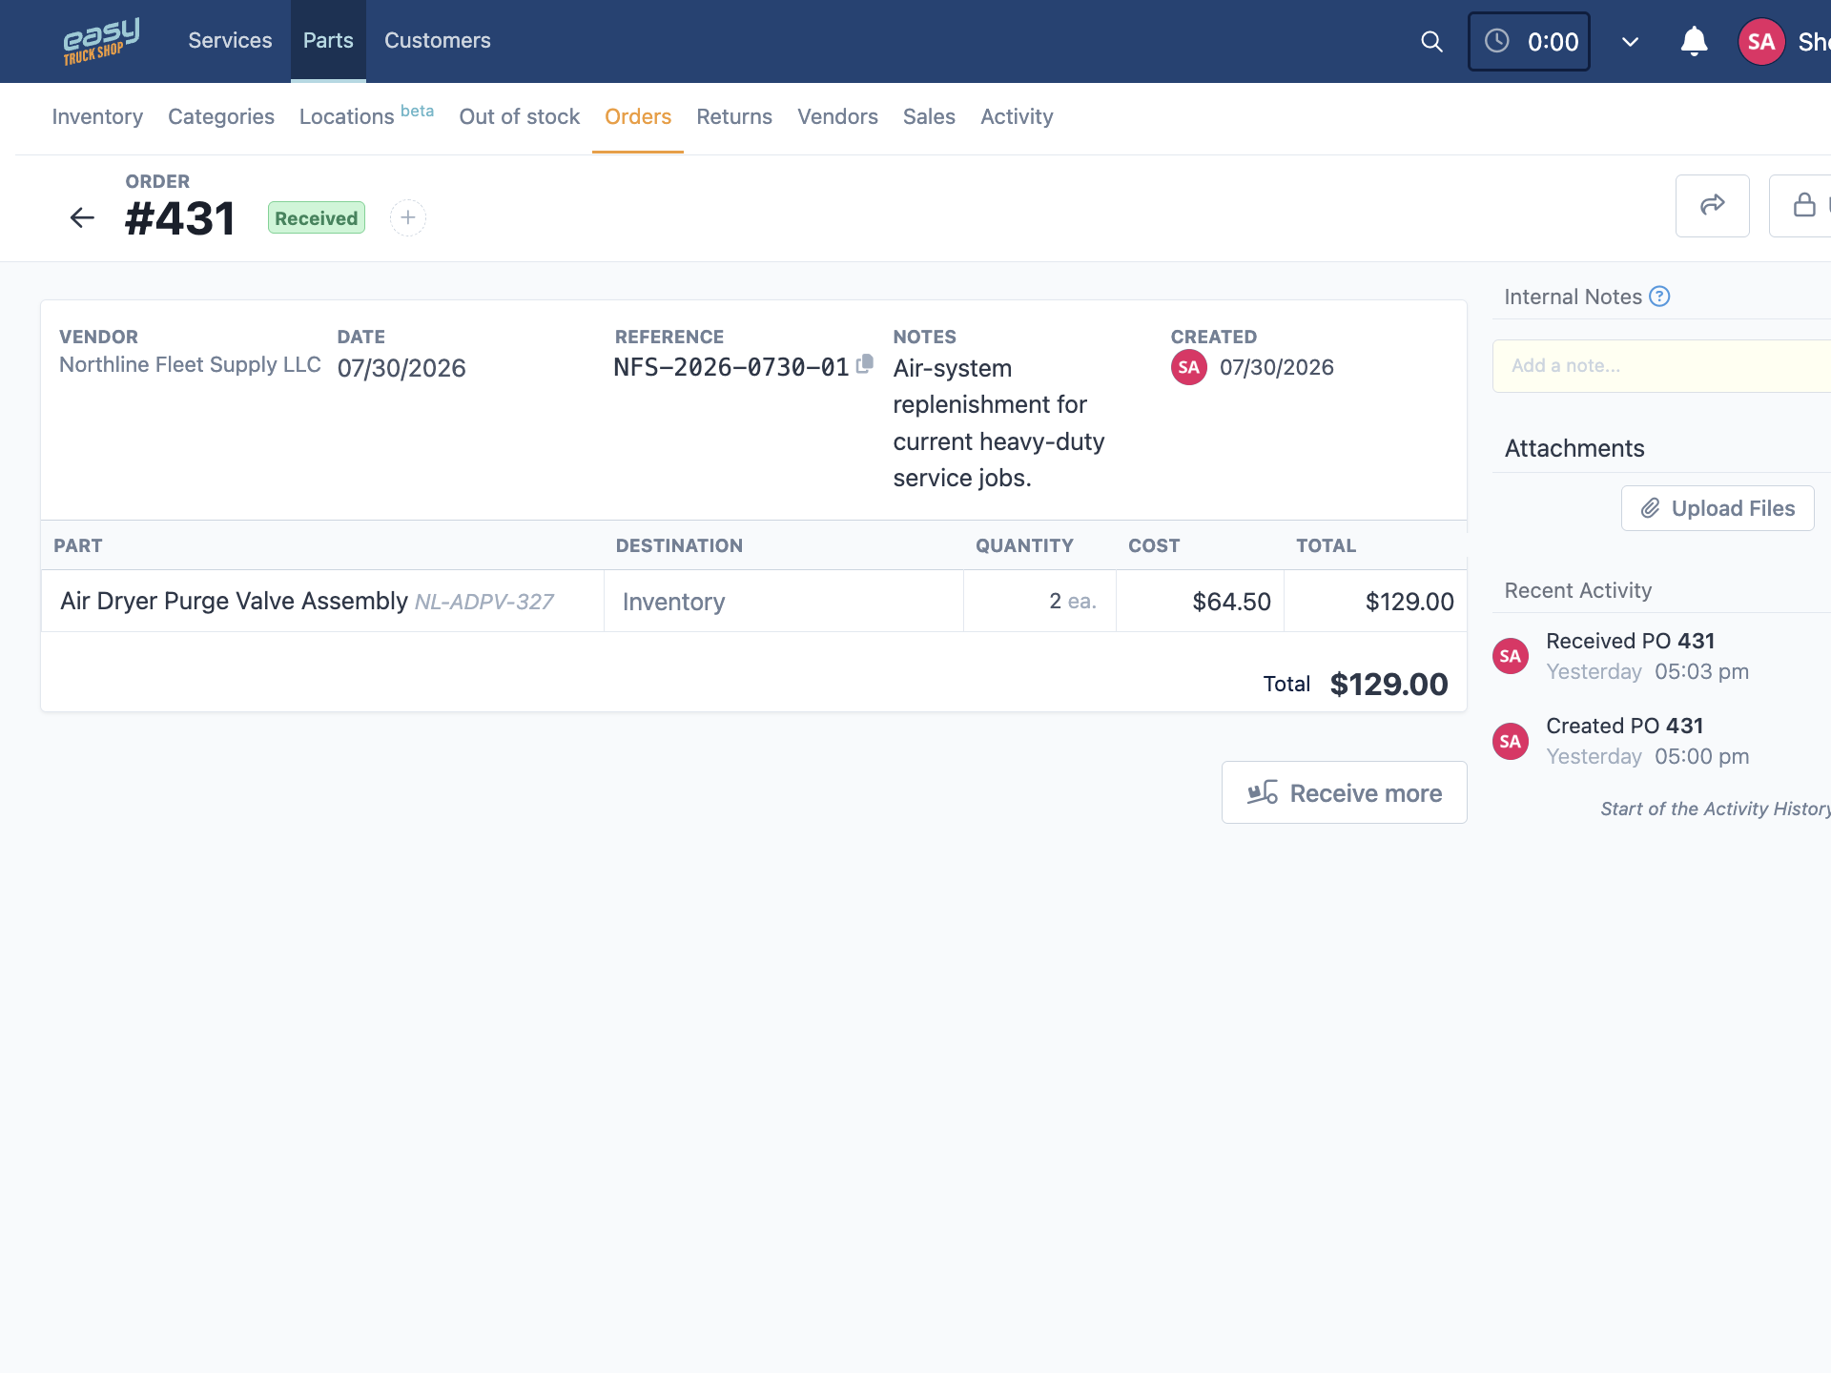The width and height of the screenshot is (1831, 1373).
Task: Add a label with the plus circle
Action: [x=408, y=217]
